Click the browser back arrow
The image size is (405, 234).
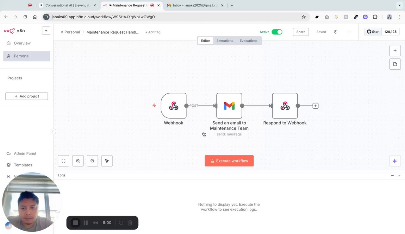pos(6,17)
